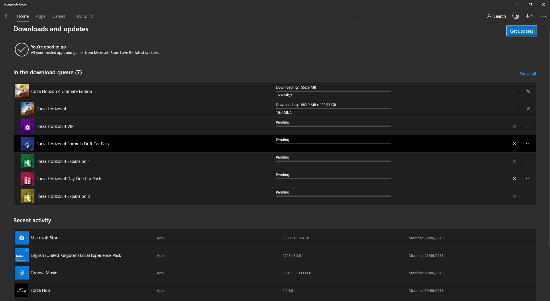Viewport: 550px width, 301px height.
Task: Cancel Forza Horizon 4 Expansion 1 download
Action: [514, 161]
